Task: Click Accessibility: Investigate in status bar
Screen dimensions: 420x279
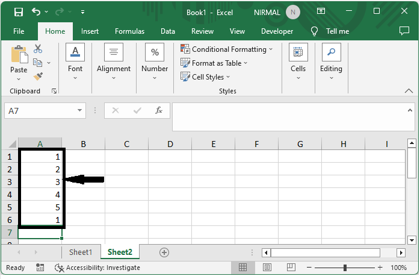Action: click(x=97, y=268)
